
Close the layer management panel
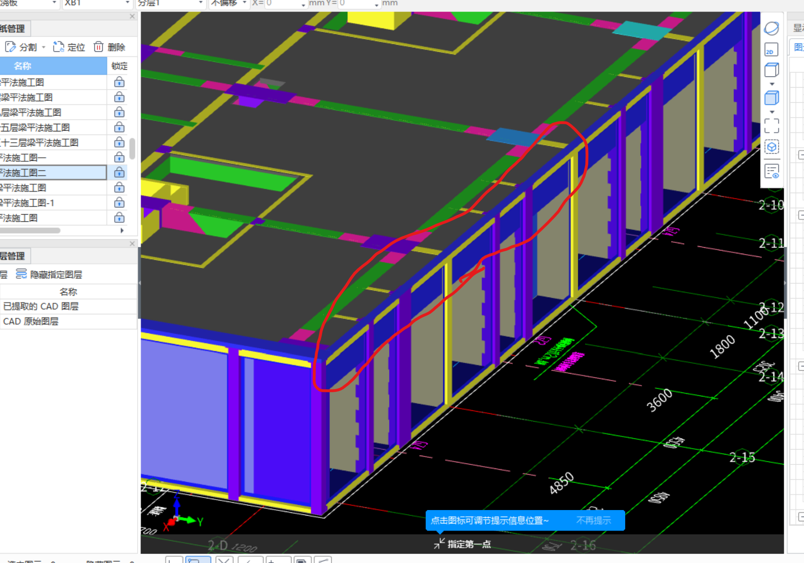[x=132, y=244]
